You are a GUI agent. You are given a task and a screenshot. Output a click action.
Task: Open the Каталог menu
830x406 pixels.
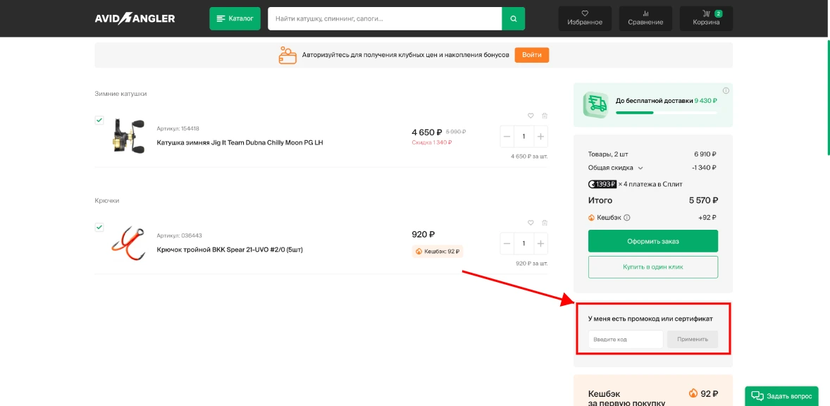(235, 18)
